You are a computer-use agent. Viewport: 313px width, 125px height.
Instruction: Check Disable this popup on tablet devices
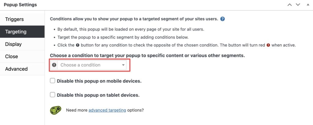[x=53, y=95]
